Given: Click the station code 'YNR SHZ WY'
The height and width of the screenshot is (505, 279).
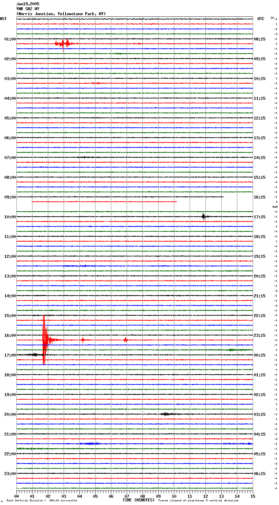Looking at the screenshot, I should 28,9.
